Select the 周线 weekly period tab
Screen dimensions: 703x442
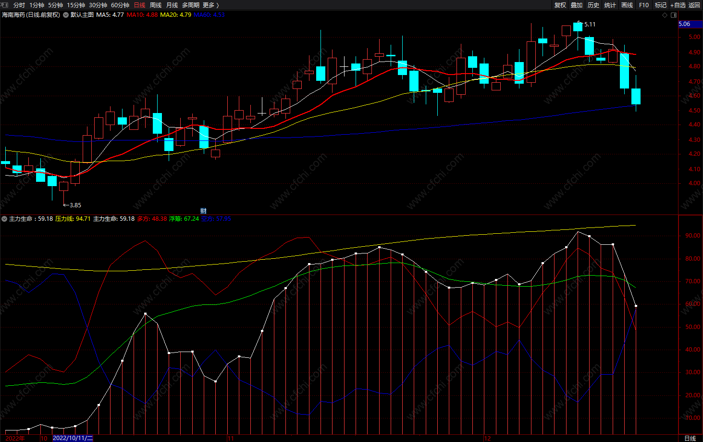(x=156, y=5)
